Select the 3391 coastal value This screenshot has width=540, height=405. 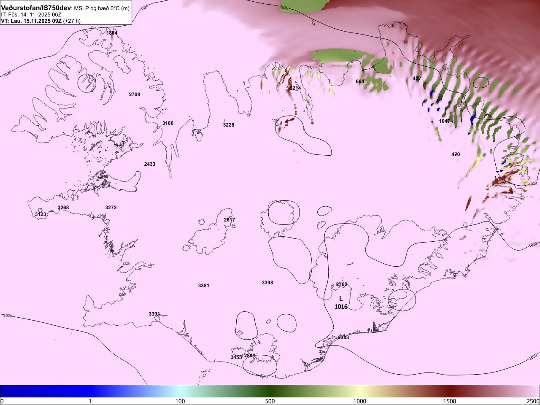pyautogui.click(x=154, y=314)
